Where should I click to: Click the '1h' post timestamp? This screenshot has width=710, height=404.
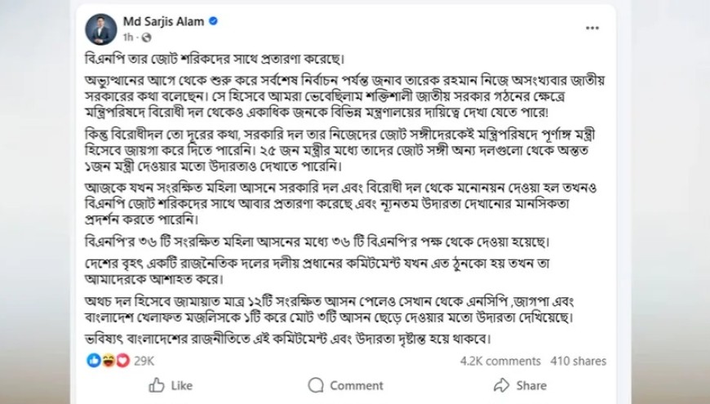pyautogui.click(x=128, y=38)
